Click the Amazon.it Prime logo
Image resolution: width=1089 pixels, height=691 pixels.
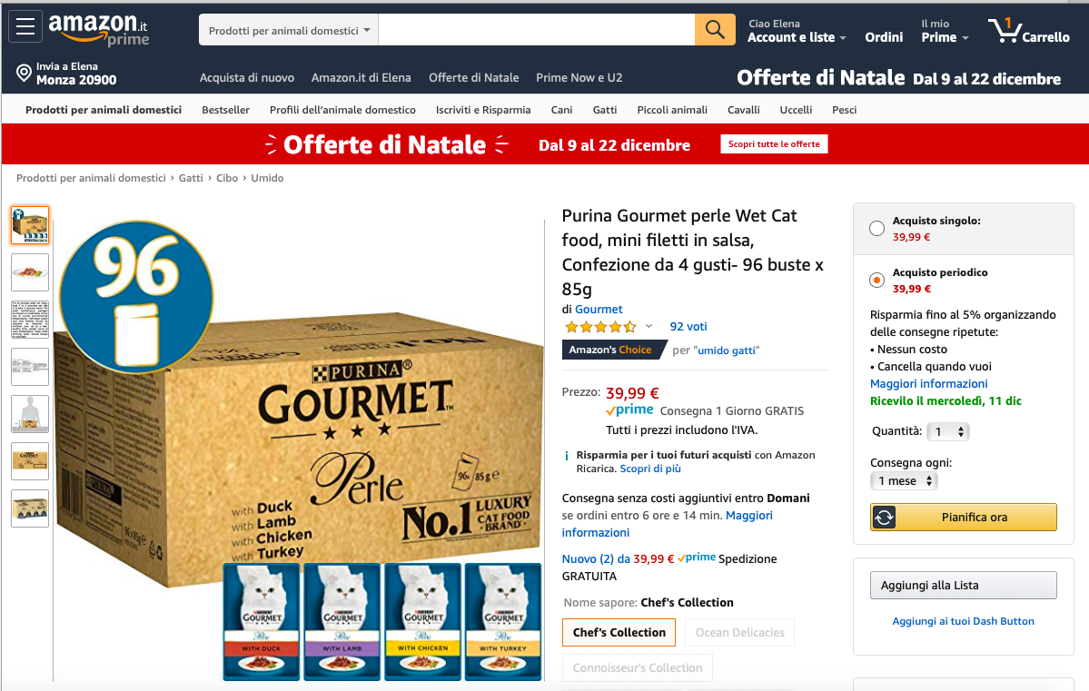98,30
